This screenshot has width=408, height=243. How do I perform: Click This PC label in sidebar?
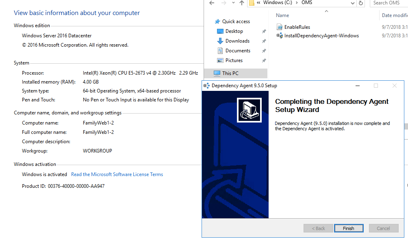tap(230, 73)
